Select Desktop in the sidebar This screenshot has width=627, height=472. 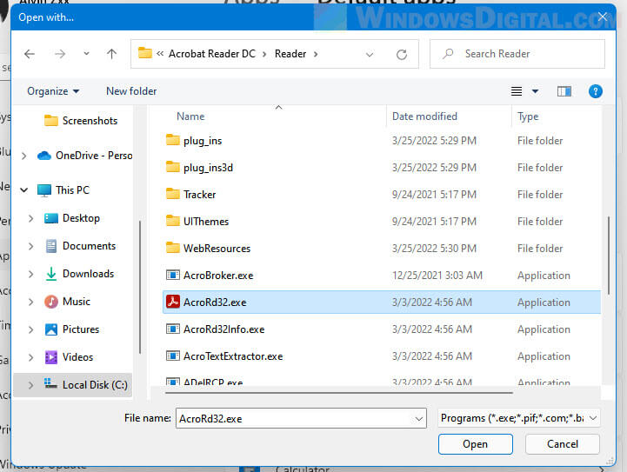(72, 218)
